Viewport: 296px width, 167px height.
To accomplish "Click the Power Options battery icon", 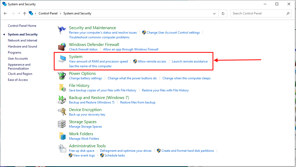I will pyautogui.click(x=62, y=76).
